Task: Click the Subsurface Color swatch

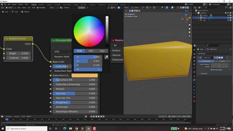Action: [84, 75]
